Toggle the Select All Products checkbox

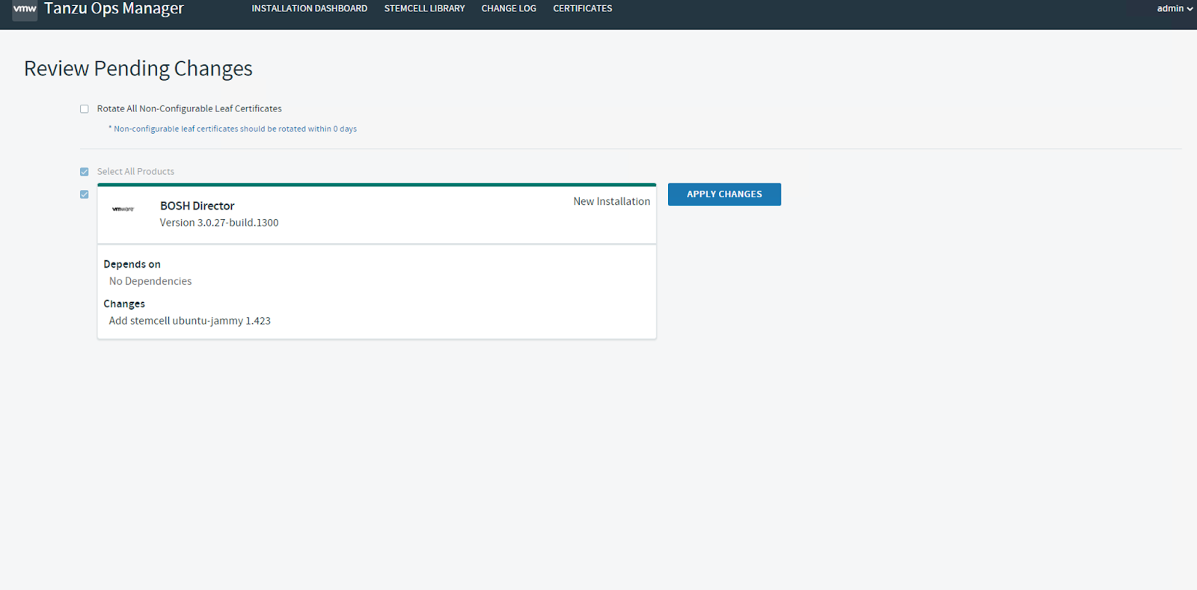pos(85,172)
